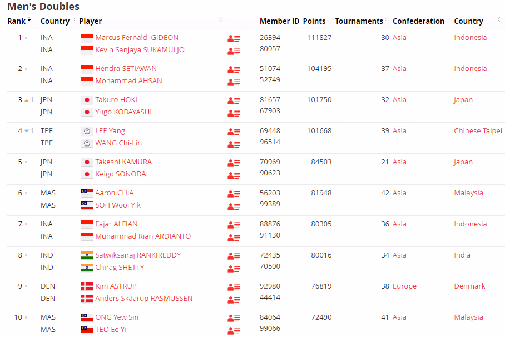
Task: Sort by Tournaments column header
Action: [x=359, y=21]
